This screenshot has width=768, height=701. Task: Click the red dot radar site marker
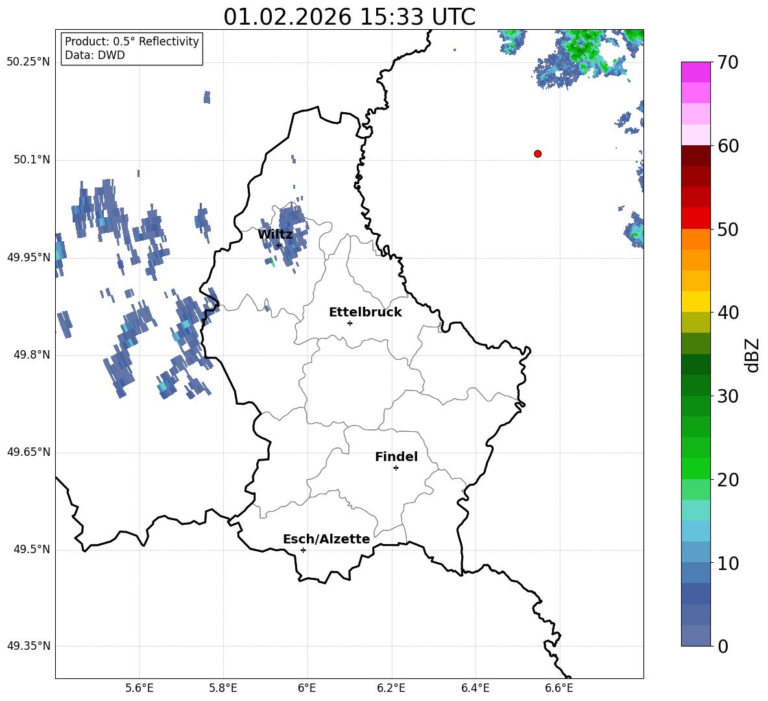tap(538, 154)
